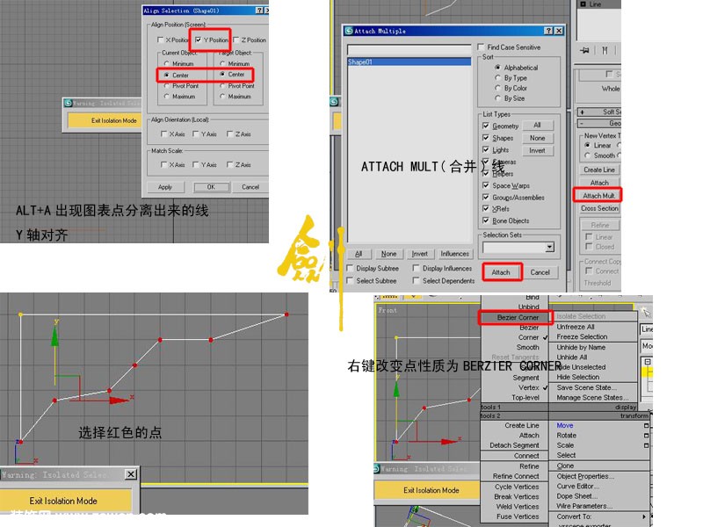Expand the Convert To submenu arrow
The height and width of the screenshot is (527, 703).
644,516
